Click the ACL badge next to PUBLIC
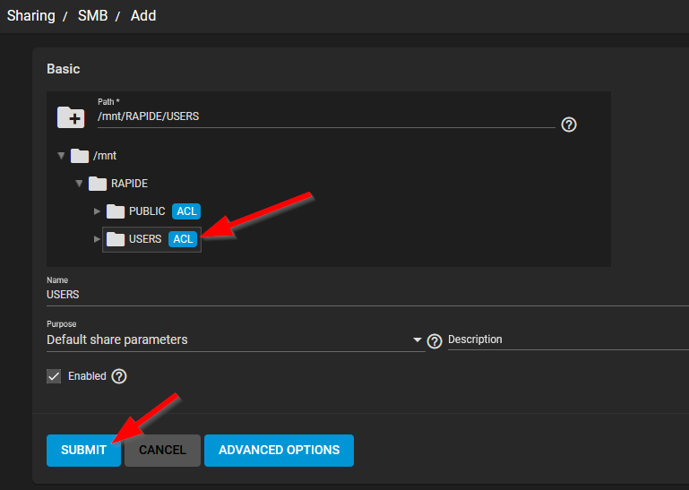The width and height of the screenshot is (689, 490). [x=186, y=211]
